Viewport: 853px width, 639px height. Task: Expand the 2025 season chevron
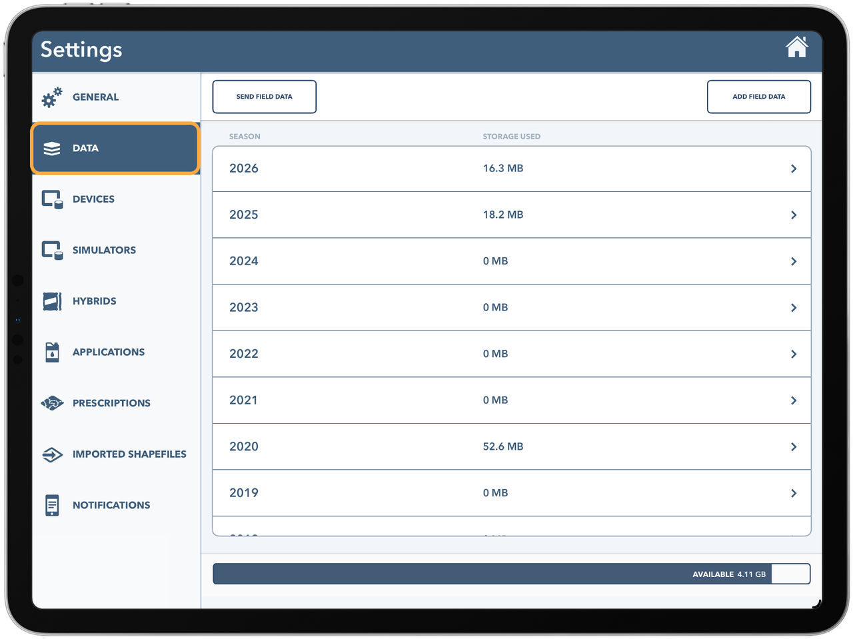[x=794, y=215]
